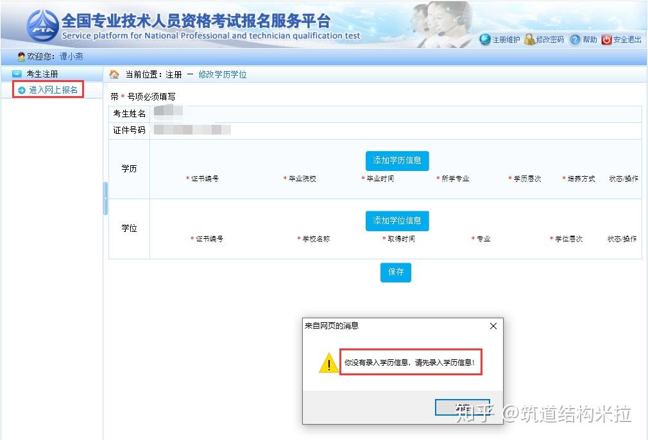648x440 pixels.
Task: Click the 帮助 question mark icon
Action: pyautogui.click(x=574, y=40)
